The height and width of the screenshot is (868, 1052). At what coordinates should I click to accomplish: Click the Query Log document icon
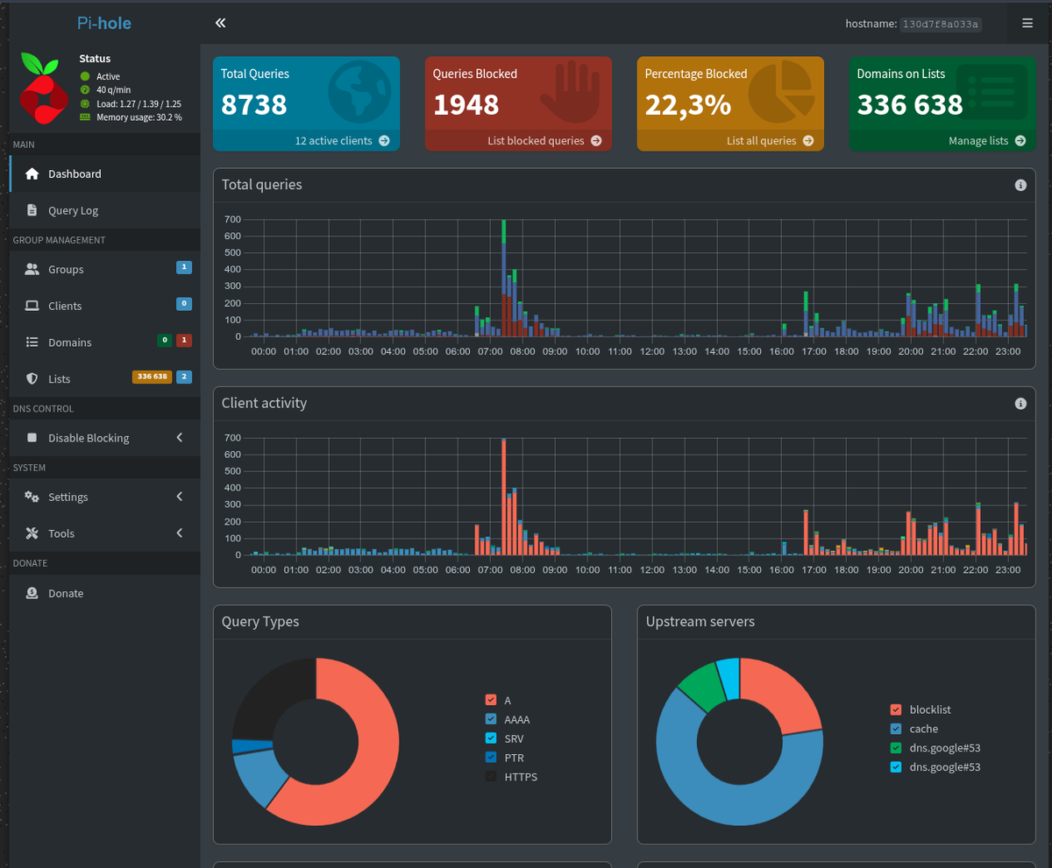32,210
